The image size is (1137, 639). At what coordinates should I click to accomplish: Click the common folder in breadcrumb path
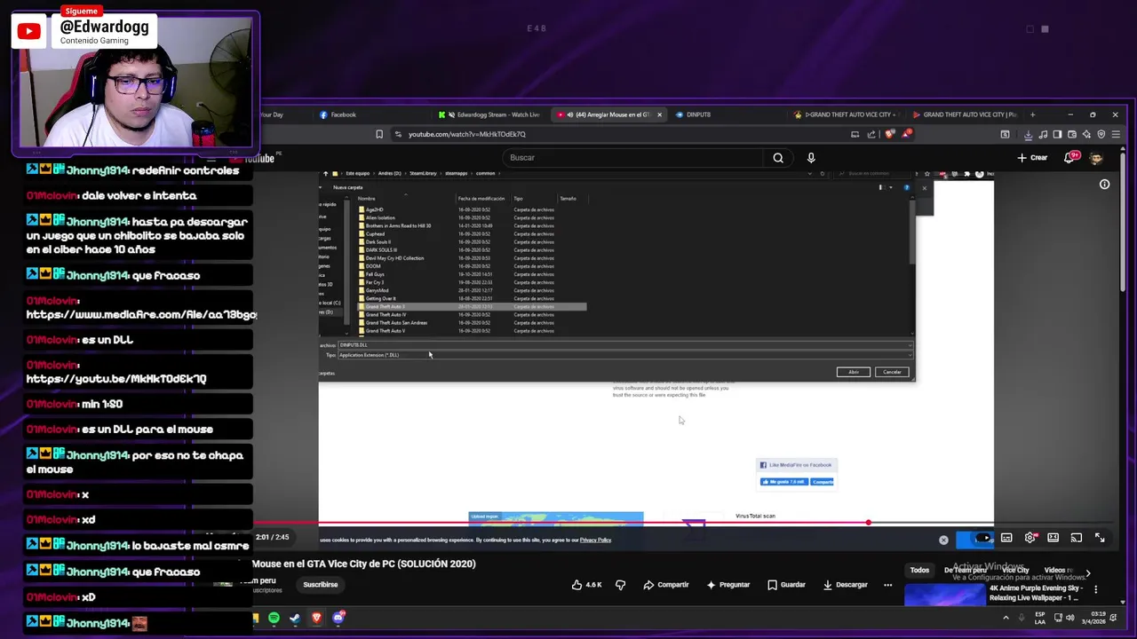[485, 174]
